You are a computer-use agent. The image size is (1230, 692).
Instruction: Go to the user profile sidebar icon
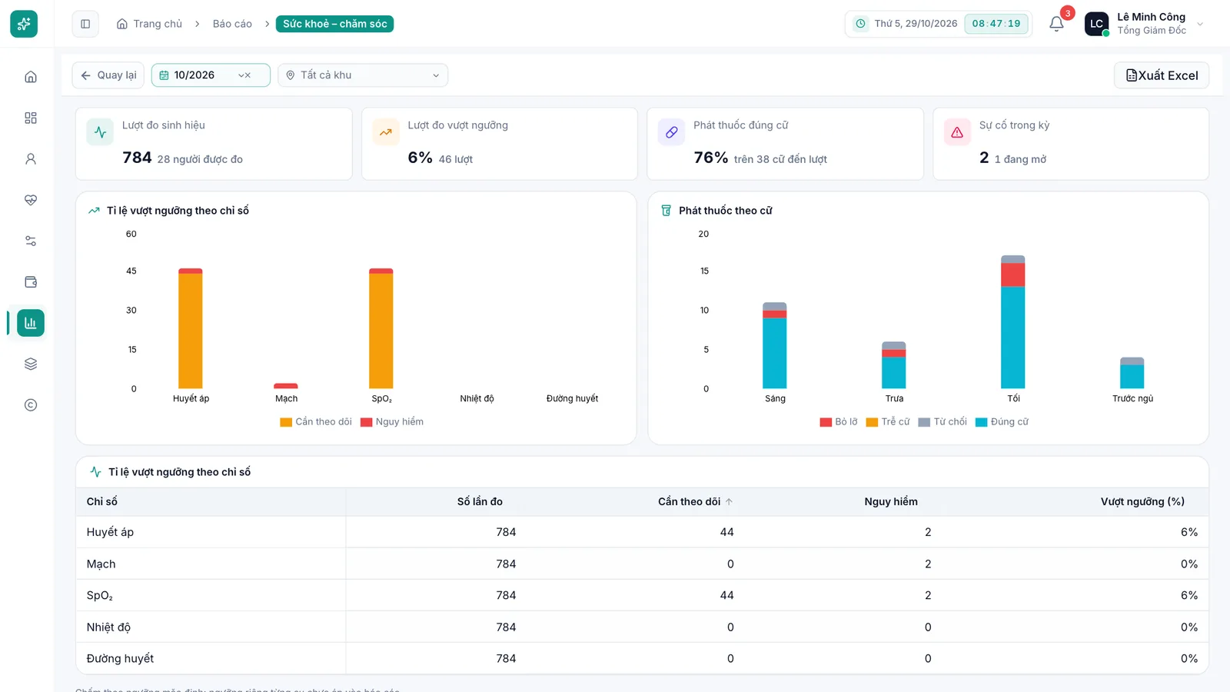coord(31,159)
